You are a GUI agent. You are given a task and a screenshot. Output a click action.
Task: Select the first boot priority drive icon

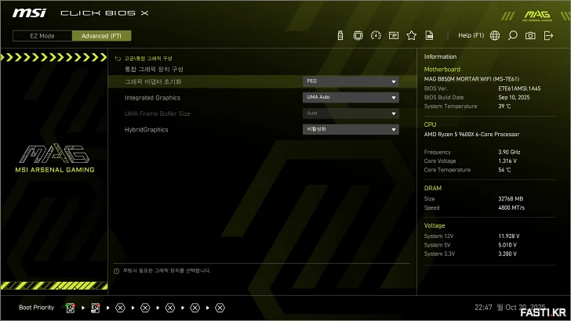[x=71, y=308]
